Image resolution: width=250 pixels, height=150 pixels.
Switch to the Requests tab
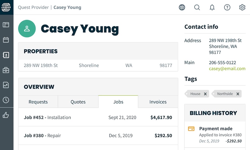coord(38,102)
